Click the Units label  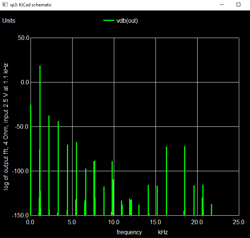pyautogui.click(x=9, y=21)
